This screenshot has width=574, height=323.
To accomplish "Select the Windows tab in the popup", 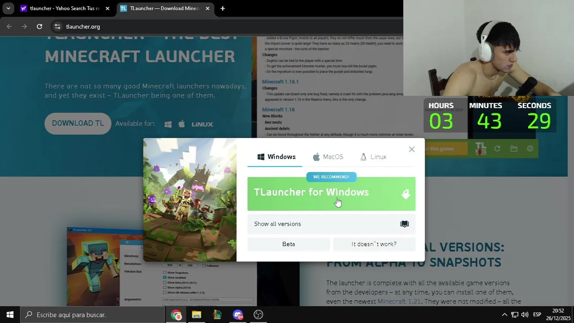I will tap(276, 157).
